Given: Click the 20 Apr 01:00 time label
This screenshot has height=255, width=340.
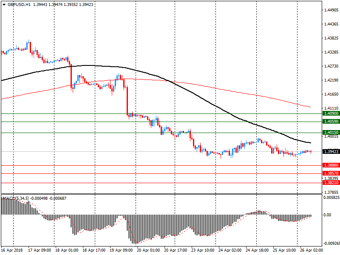Looking at the screenshot, I should [x=148, y=250].
